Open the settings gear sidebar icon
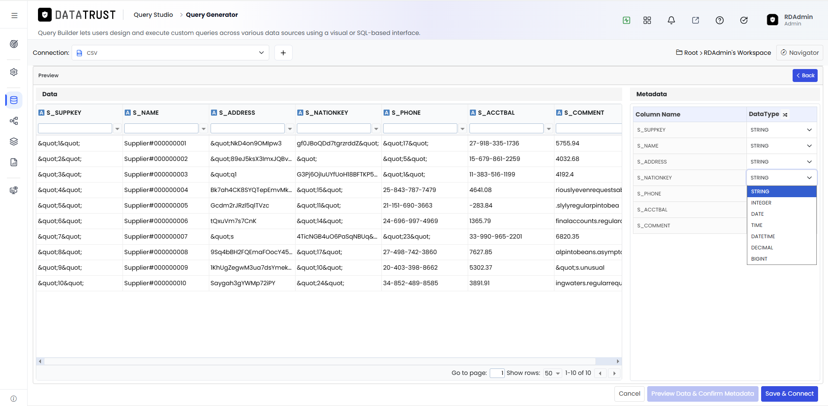This screenshot has width=828, height=406. point(14,72)
